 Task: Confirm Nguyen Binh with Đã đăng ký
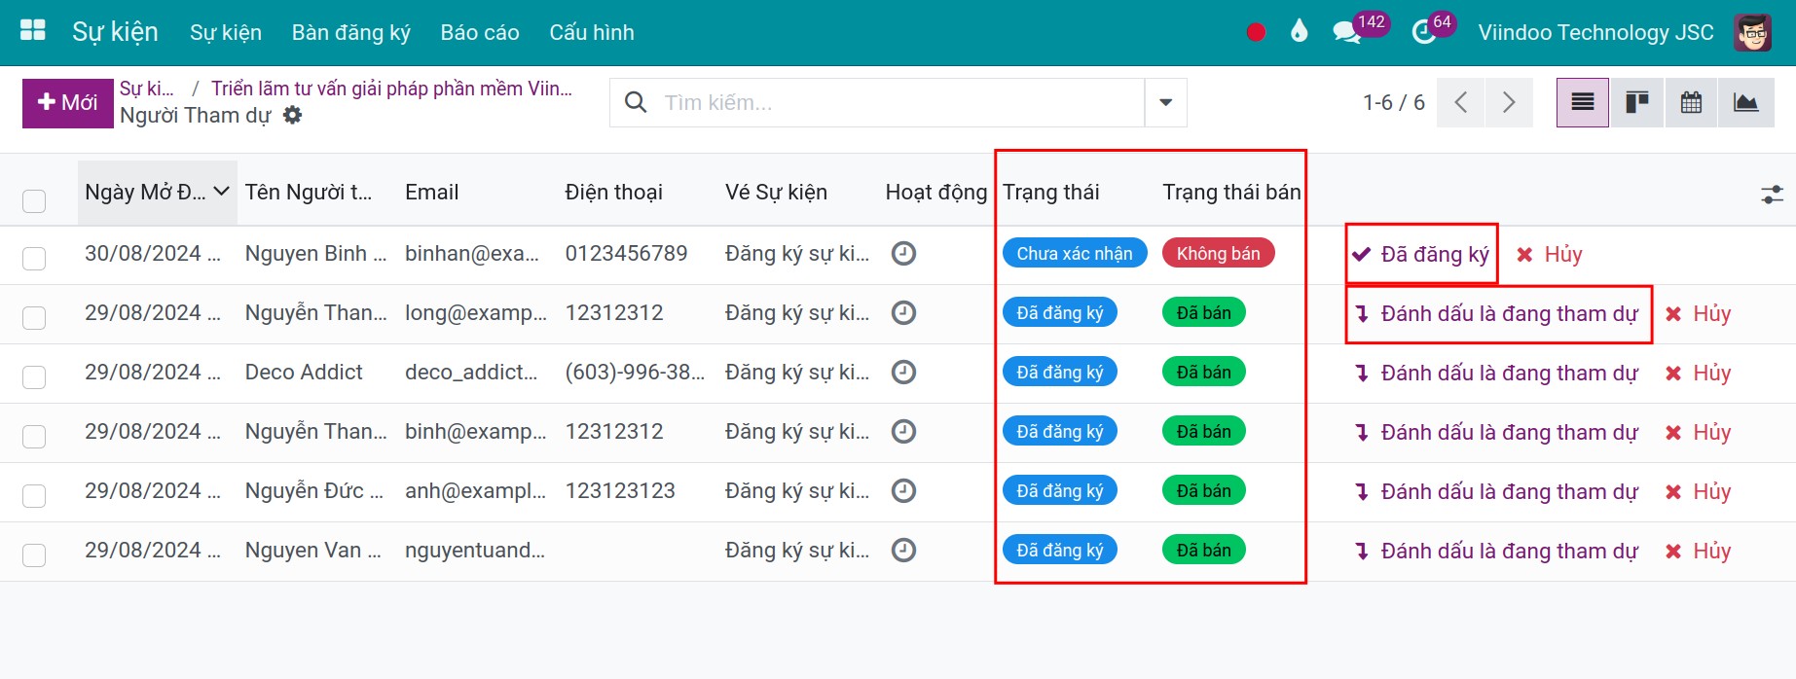click(x=1421, y=254)
